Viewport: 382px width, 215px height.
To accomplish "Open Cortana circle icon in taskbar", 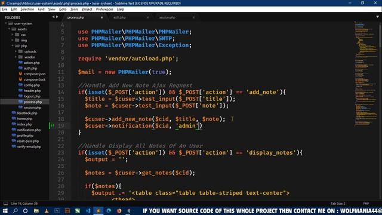I will [25, 211].
